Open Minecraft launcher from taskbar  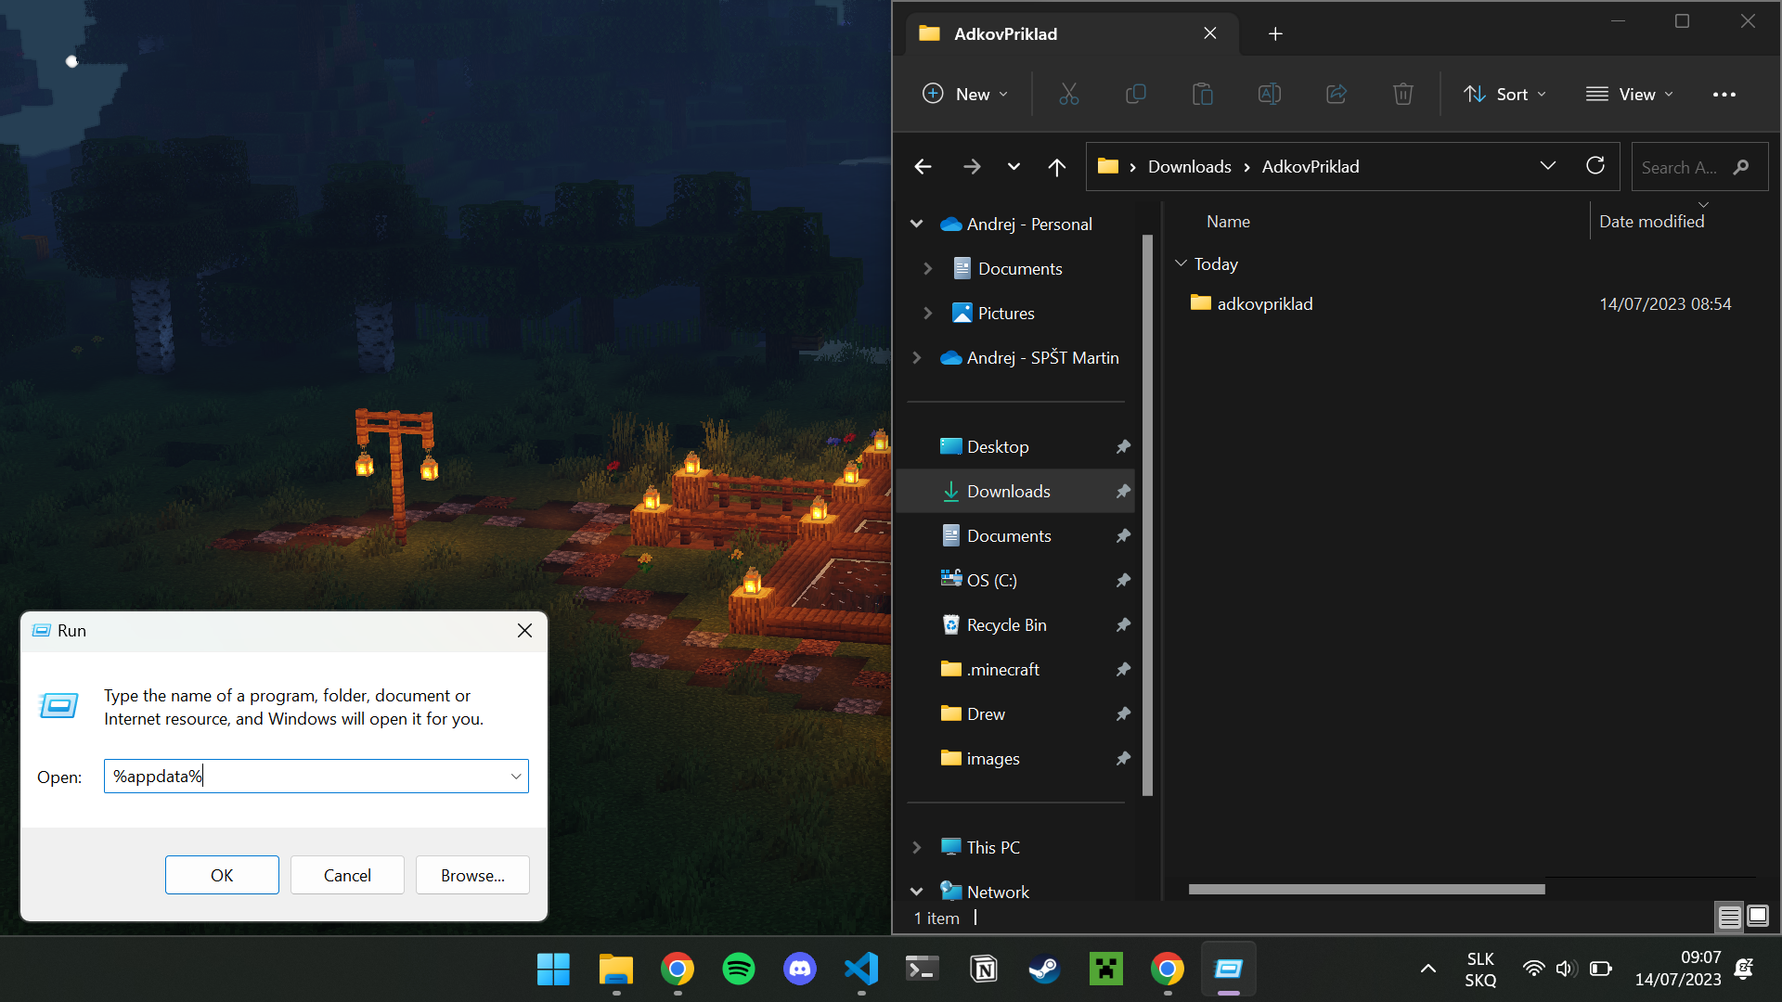pos(1105,970)
